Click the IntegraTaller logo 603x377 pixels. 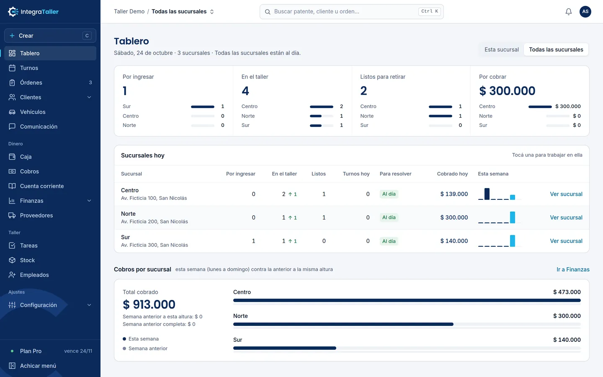click(33, 12)
